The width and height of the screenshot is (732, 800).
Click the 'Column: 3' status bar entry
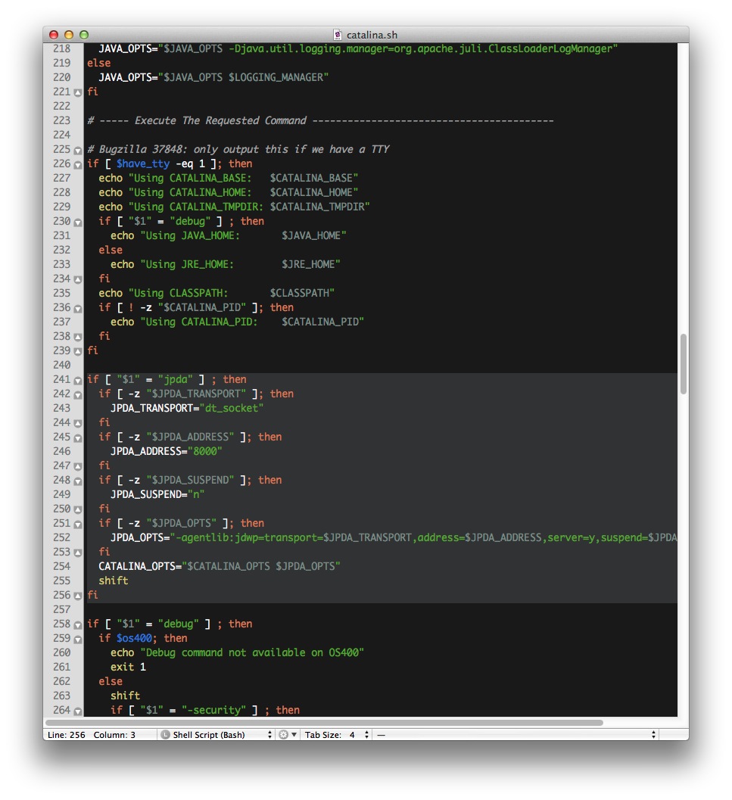114,735
